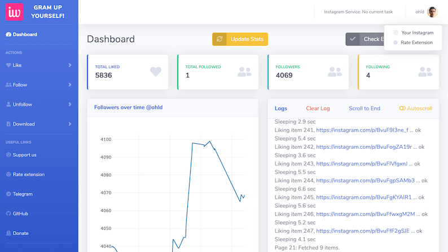Screen dimensions: 448x252
Task: Open the ohld user dropdown
Action: [427, 12]
